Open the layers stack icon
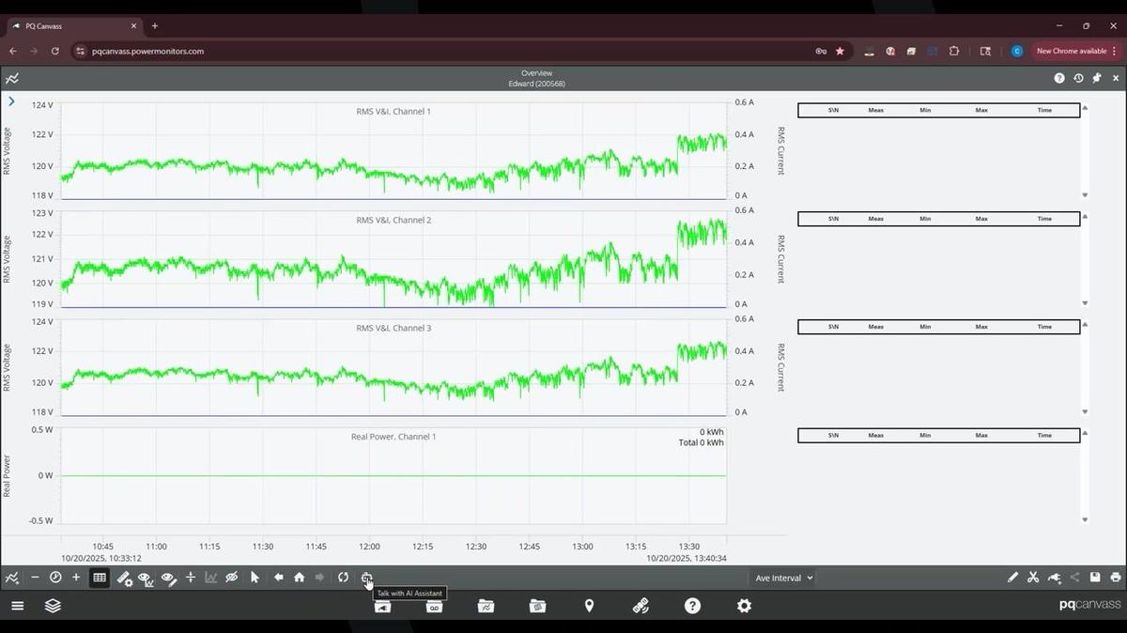This screenshot has height=633, width=1127. coord(54,606)
